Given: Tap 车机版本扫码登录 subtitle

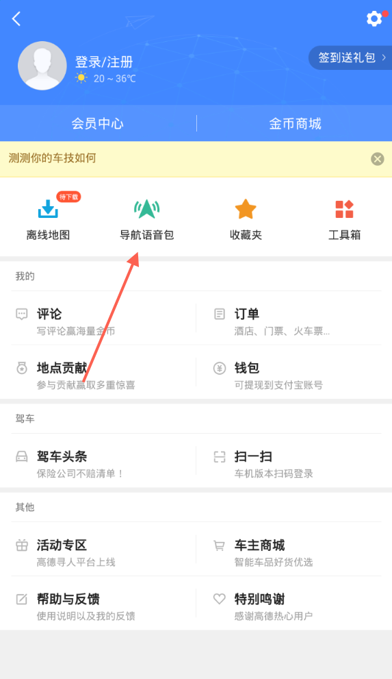Looking at the screenshot, I should coord(274,473).
